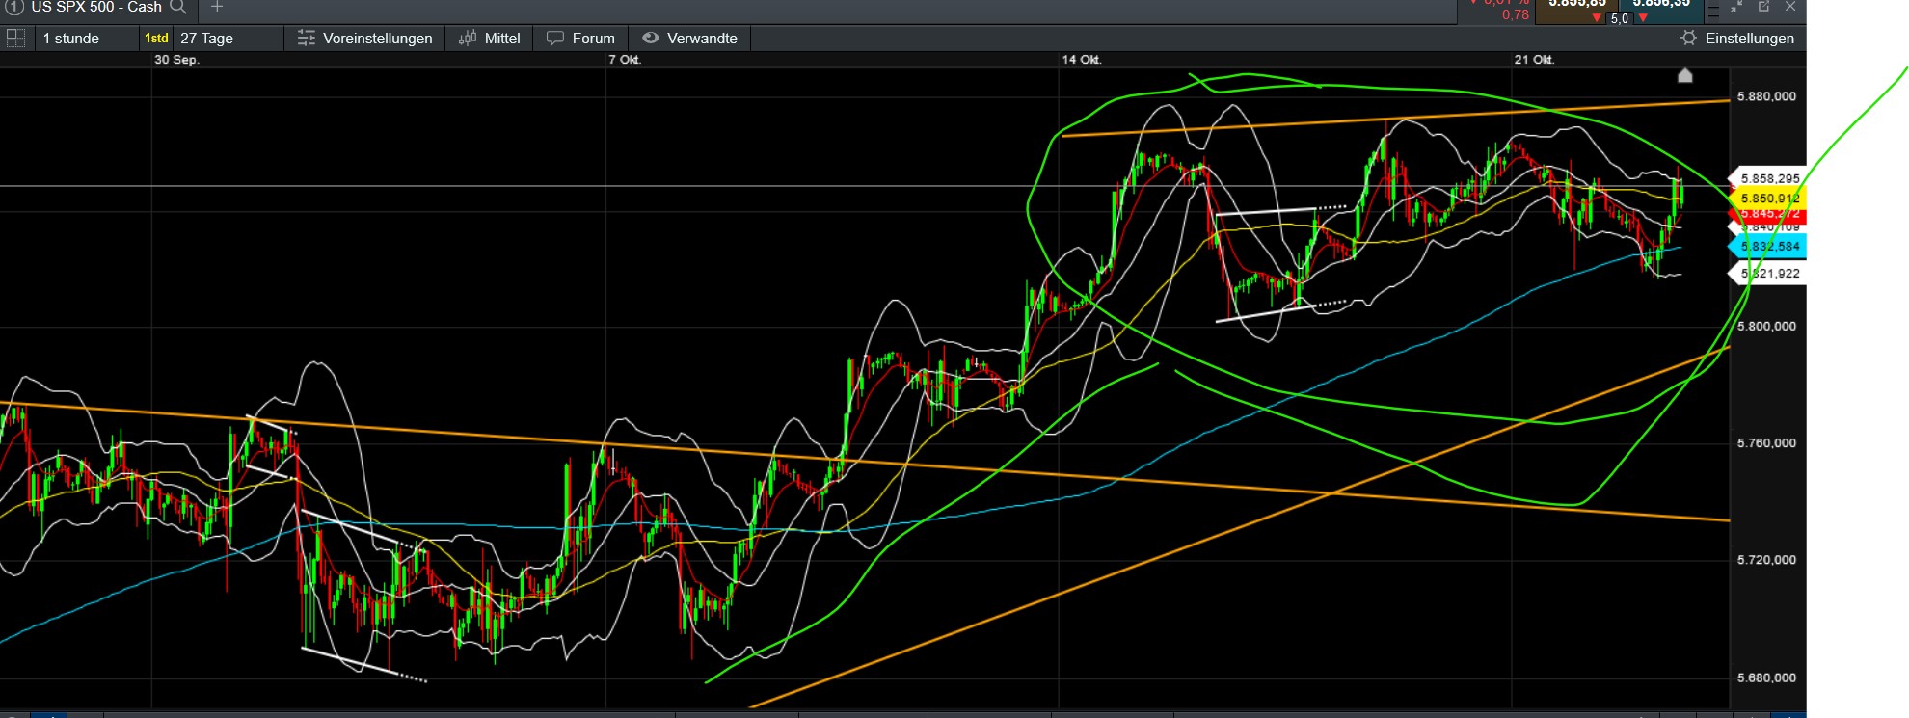Open the Mittel price type menu

490,39
